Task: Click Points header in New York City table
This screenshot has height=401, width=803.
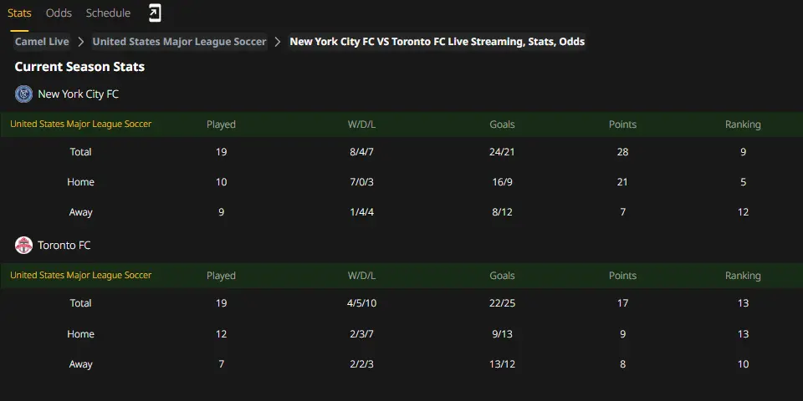Action: coord(622,124)
